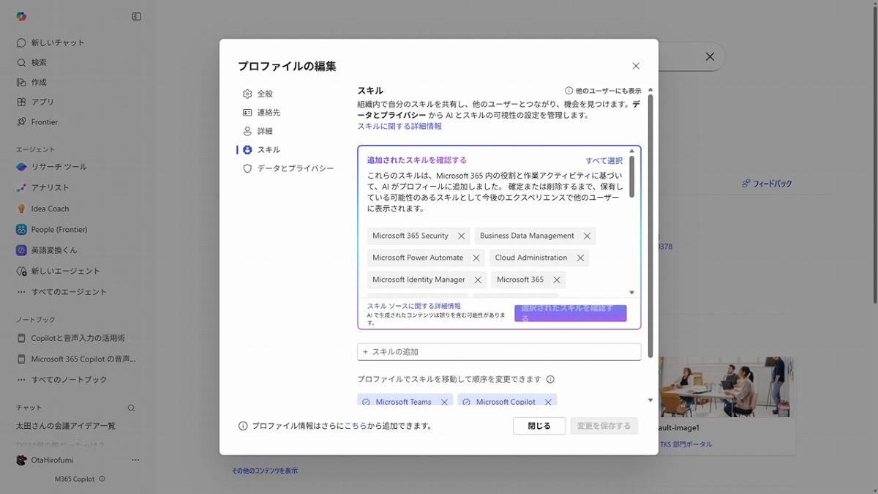Image resolution: width=878 pixels, height=494 pixels.
Task: Toggle the sidebar collapse icon
Action: point(136,16)
